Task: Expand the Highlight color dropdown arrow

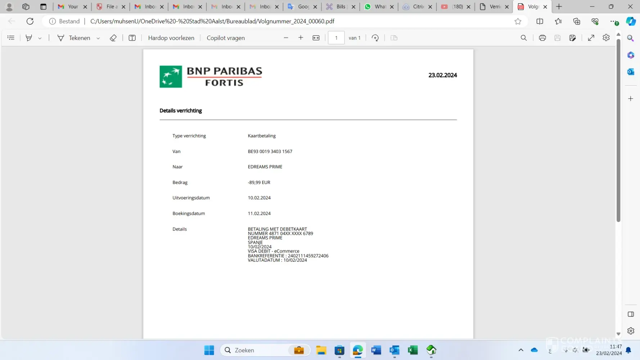Action: coord(40,38)
